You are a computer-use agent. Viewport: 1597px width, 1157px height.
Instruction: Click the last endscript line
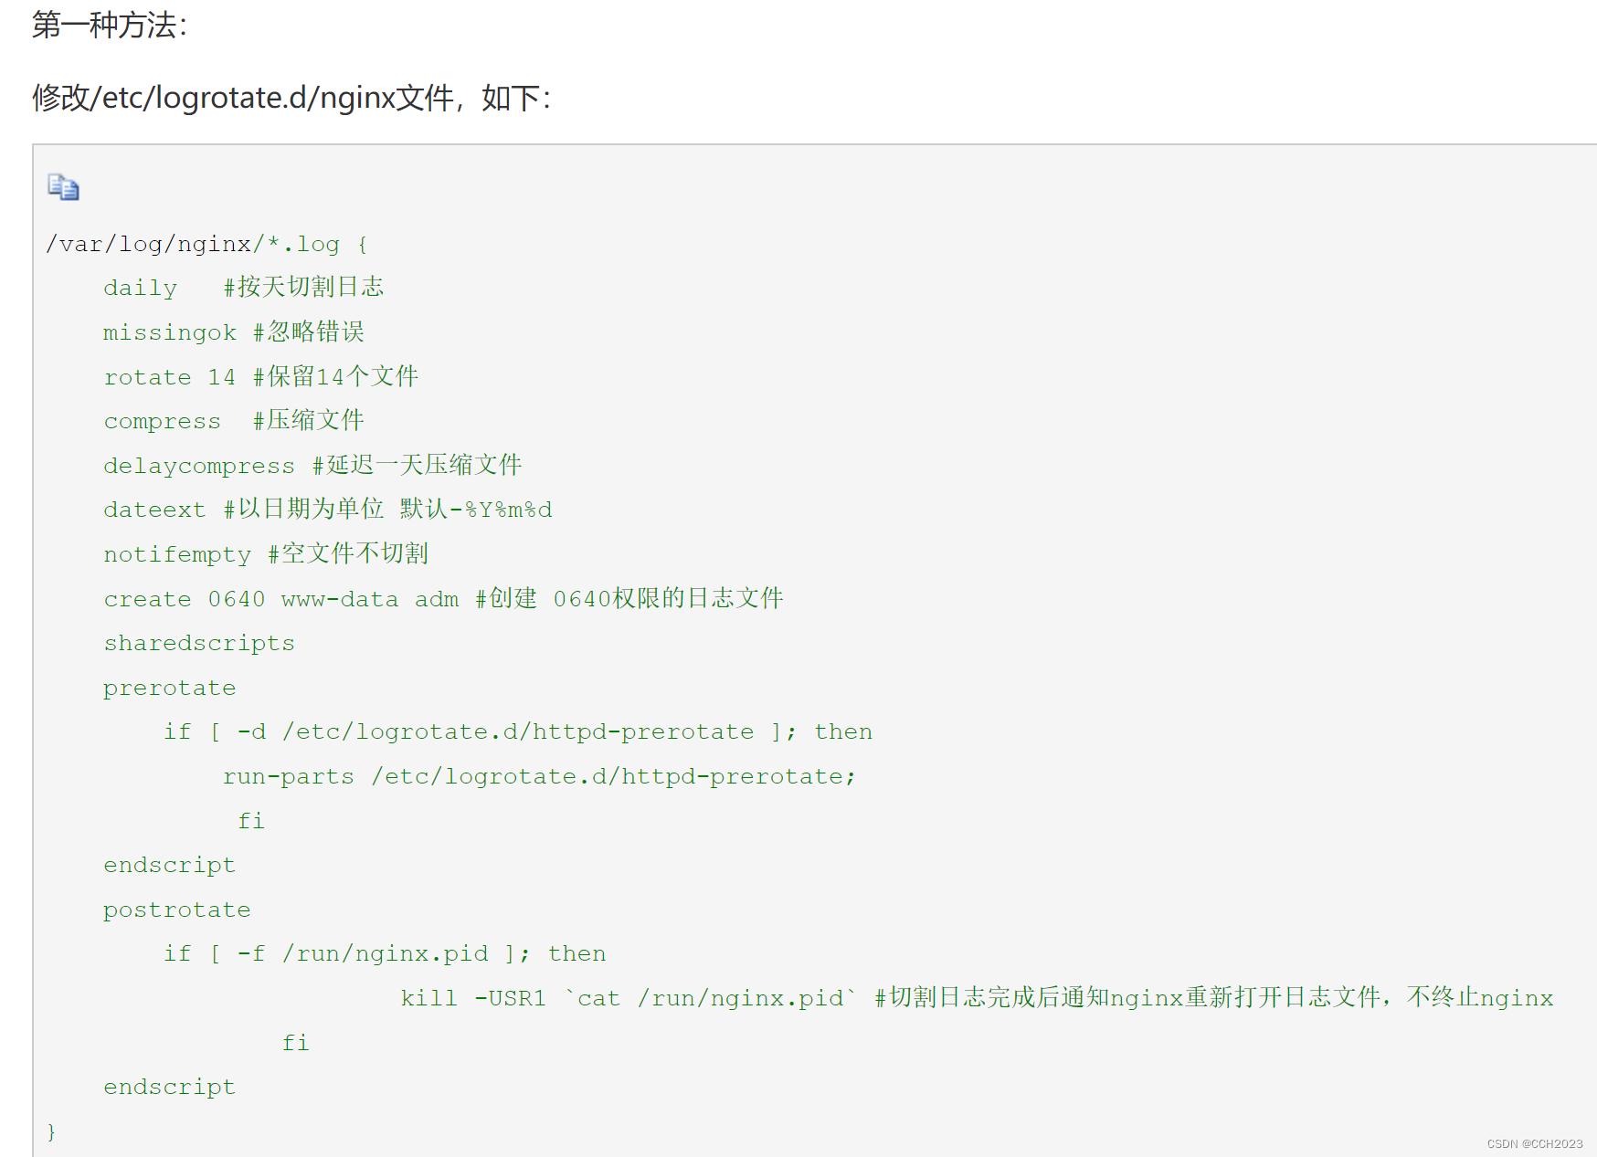pyautogui.click(x=169, y=1087)
